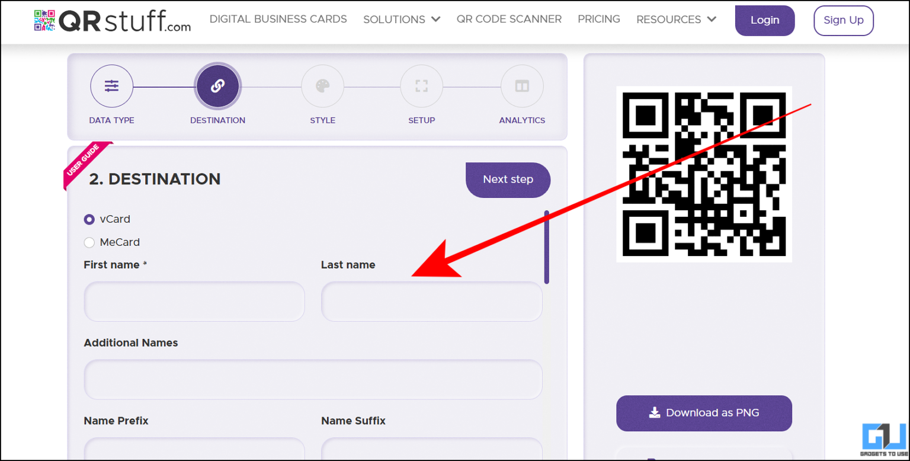Image resolution: width=910 pixels, height=461 pixels.
Task: Select the vCard option
Action: click(89, 219)
